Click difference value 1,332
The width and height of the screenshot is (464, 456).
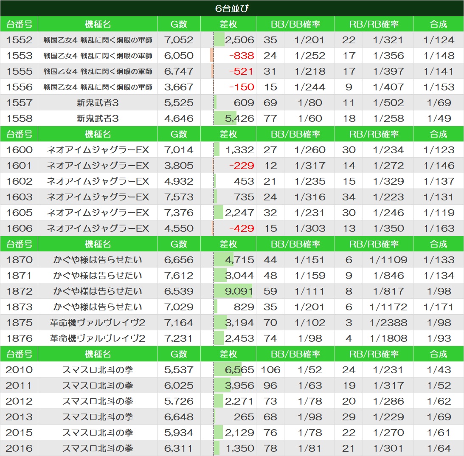point(240,150)
